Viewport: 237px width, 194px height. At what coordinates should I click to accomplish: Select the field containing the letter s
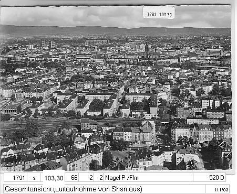pos(34,178)
